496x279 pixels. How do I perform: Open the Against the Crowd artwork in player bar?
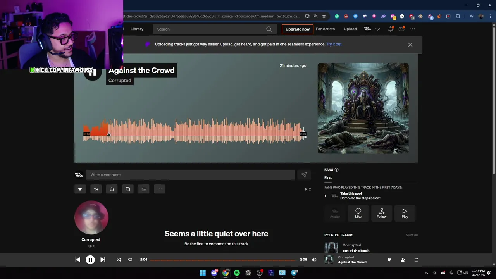coord(329,260)
